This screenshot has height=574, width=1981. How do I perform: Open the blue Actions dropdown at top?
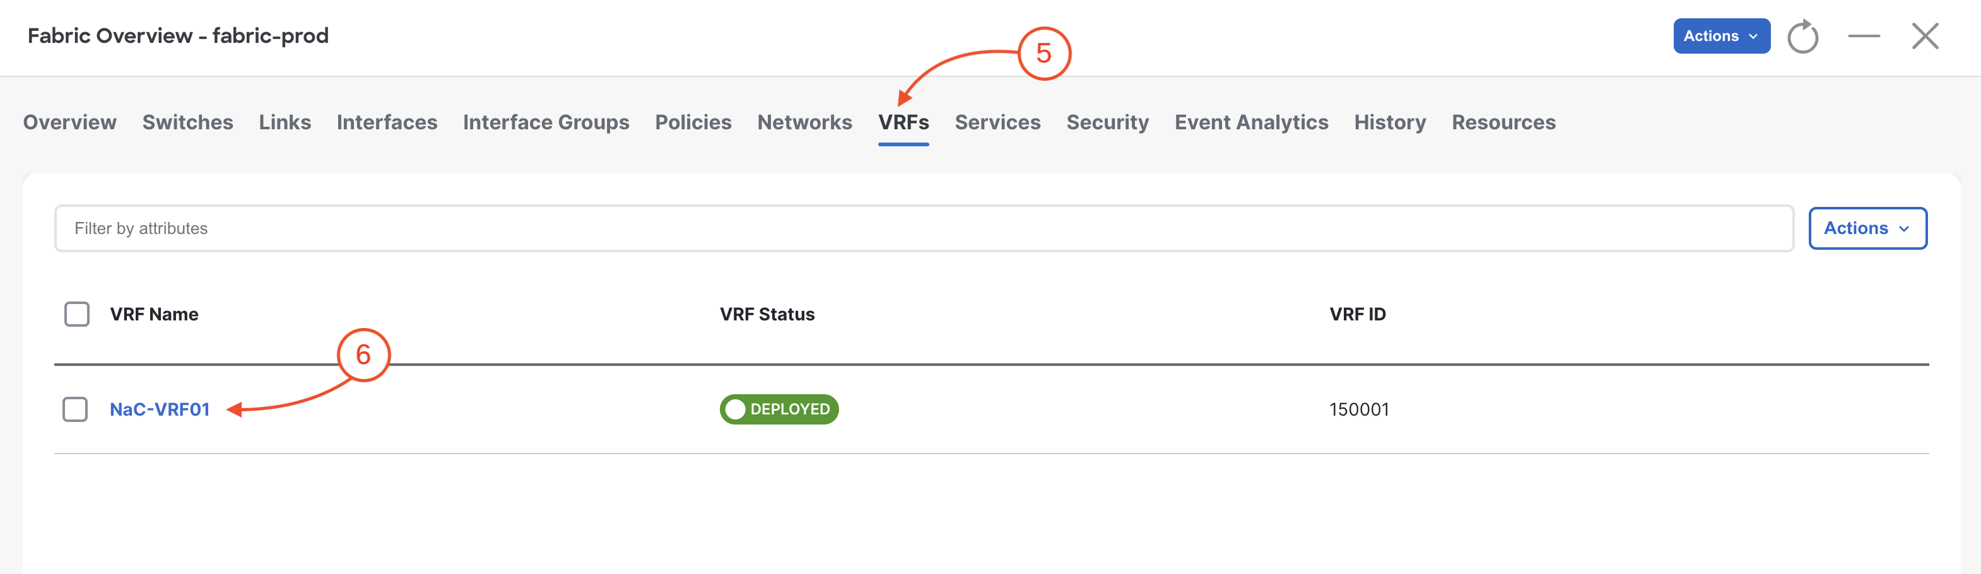pyautogui.click(x=1722, y=36)
